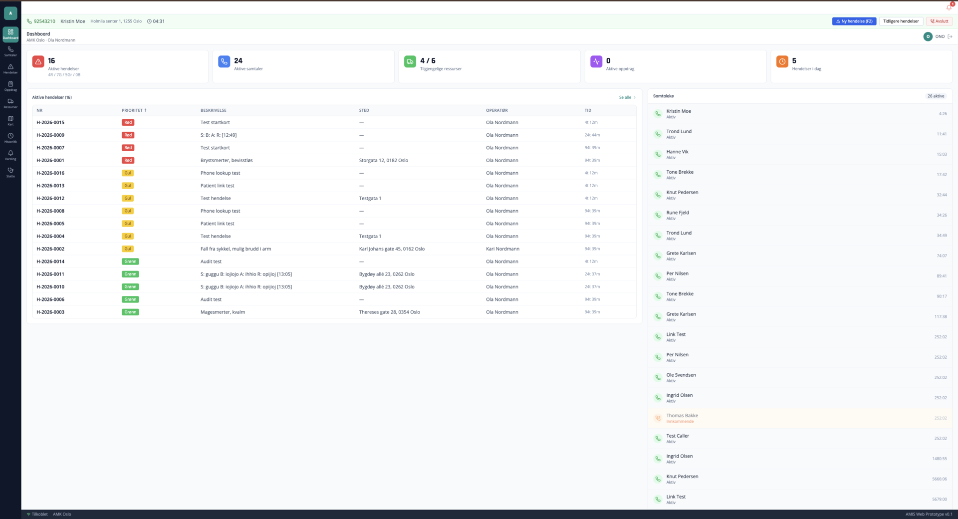Open the Hendelser sidebar icon
This screenshot has height=519, width=958.
click(10, 69)
